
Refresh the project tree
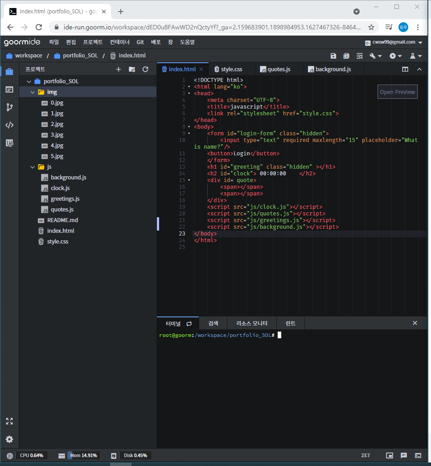pos(145,69)
